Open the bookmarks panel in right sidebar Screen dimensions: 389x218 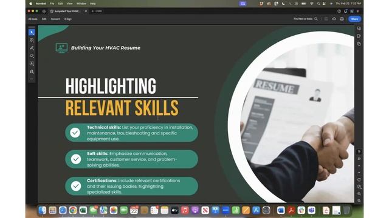(359, 36)
